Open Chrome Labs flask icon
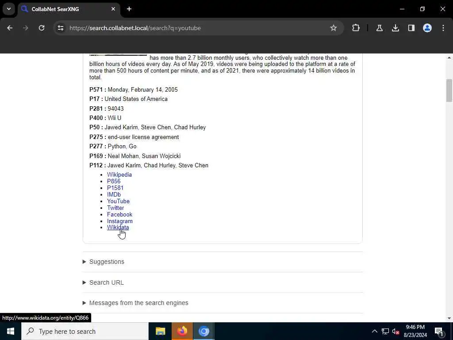The width and height of the screenshot is (453, 340). 379,28
